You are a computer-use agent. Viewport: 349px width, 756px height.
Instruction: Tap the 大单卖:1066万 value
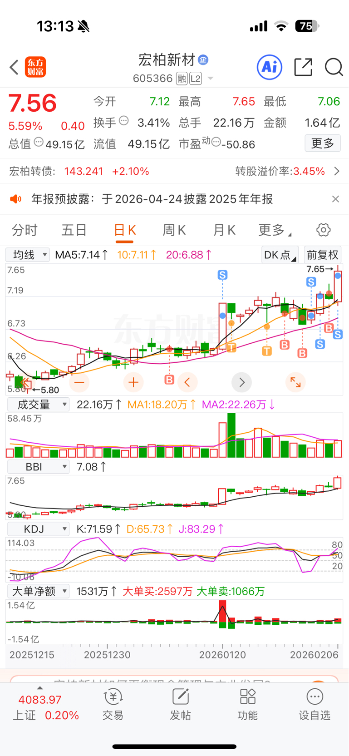231,591
